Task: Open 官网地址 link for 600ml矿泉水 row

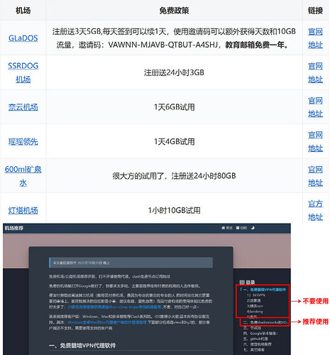Action: pos(315,176)
